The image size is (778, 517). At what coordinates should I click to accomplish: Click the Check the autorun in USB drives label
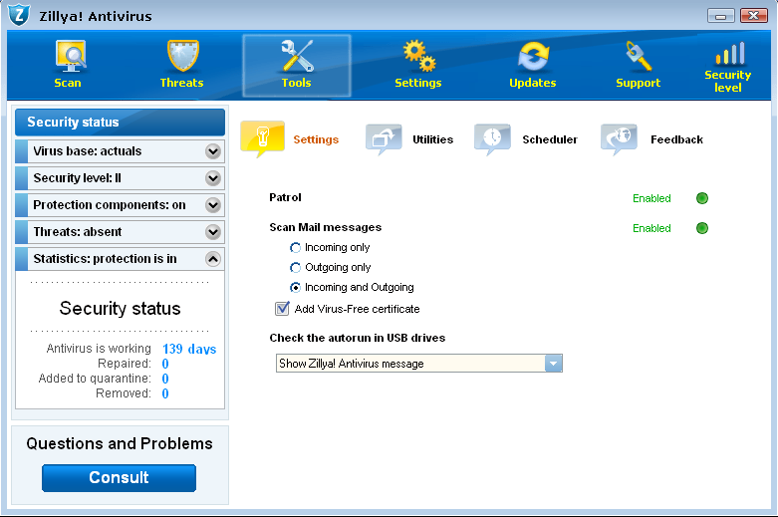[x=358, y=338]
